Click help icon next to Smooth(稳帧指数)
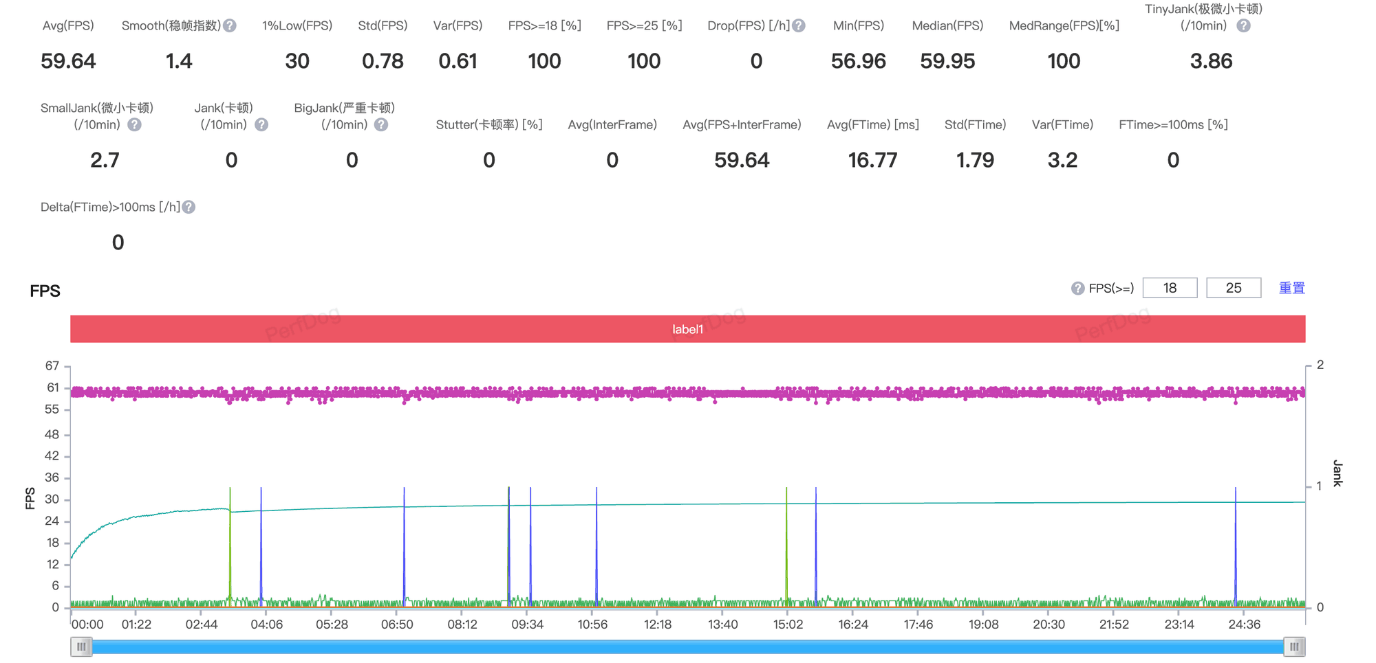1376x663 pixels. click(x=230, y=25)
